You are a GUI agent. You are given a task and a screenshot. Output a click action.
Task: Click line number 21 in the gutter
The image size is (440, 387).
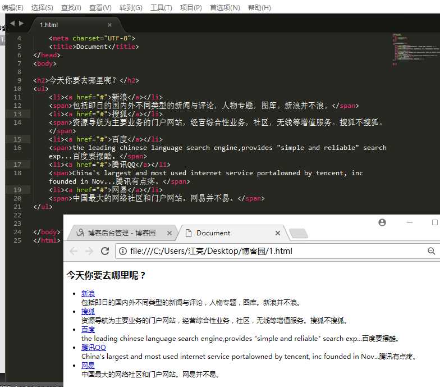(17, 207)
